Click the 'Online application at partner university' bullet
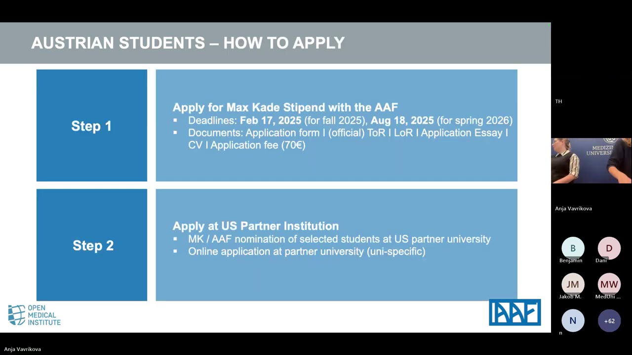 [306, 251]
